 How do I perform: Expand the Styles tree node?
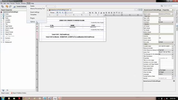click(1, 14)
